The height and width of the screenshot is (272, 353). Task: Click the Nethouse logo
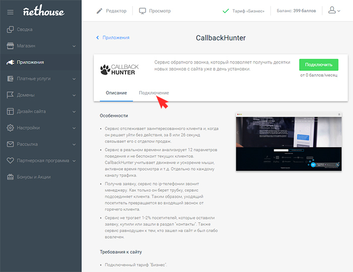[x=44, y=11]
